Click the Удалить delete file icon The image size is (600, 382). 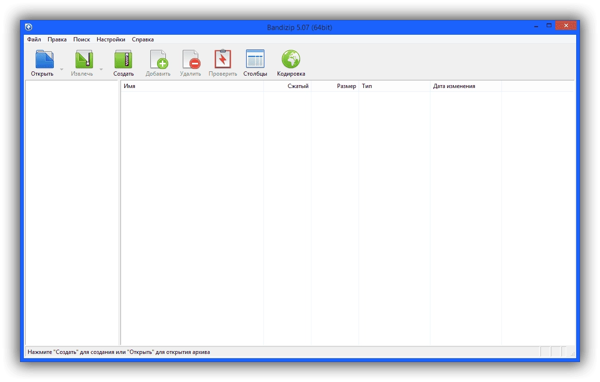click(x=191, y=59)
